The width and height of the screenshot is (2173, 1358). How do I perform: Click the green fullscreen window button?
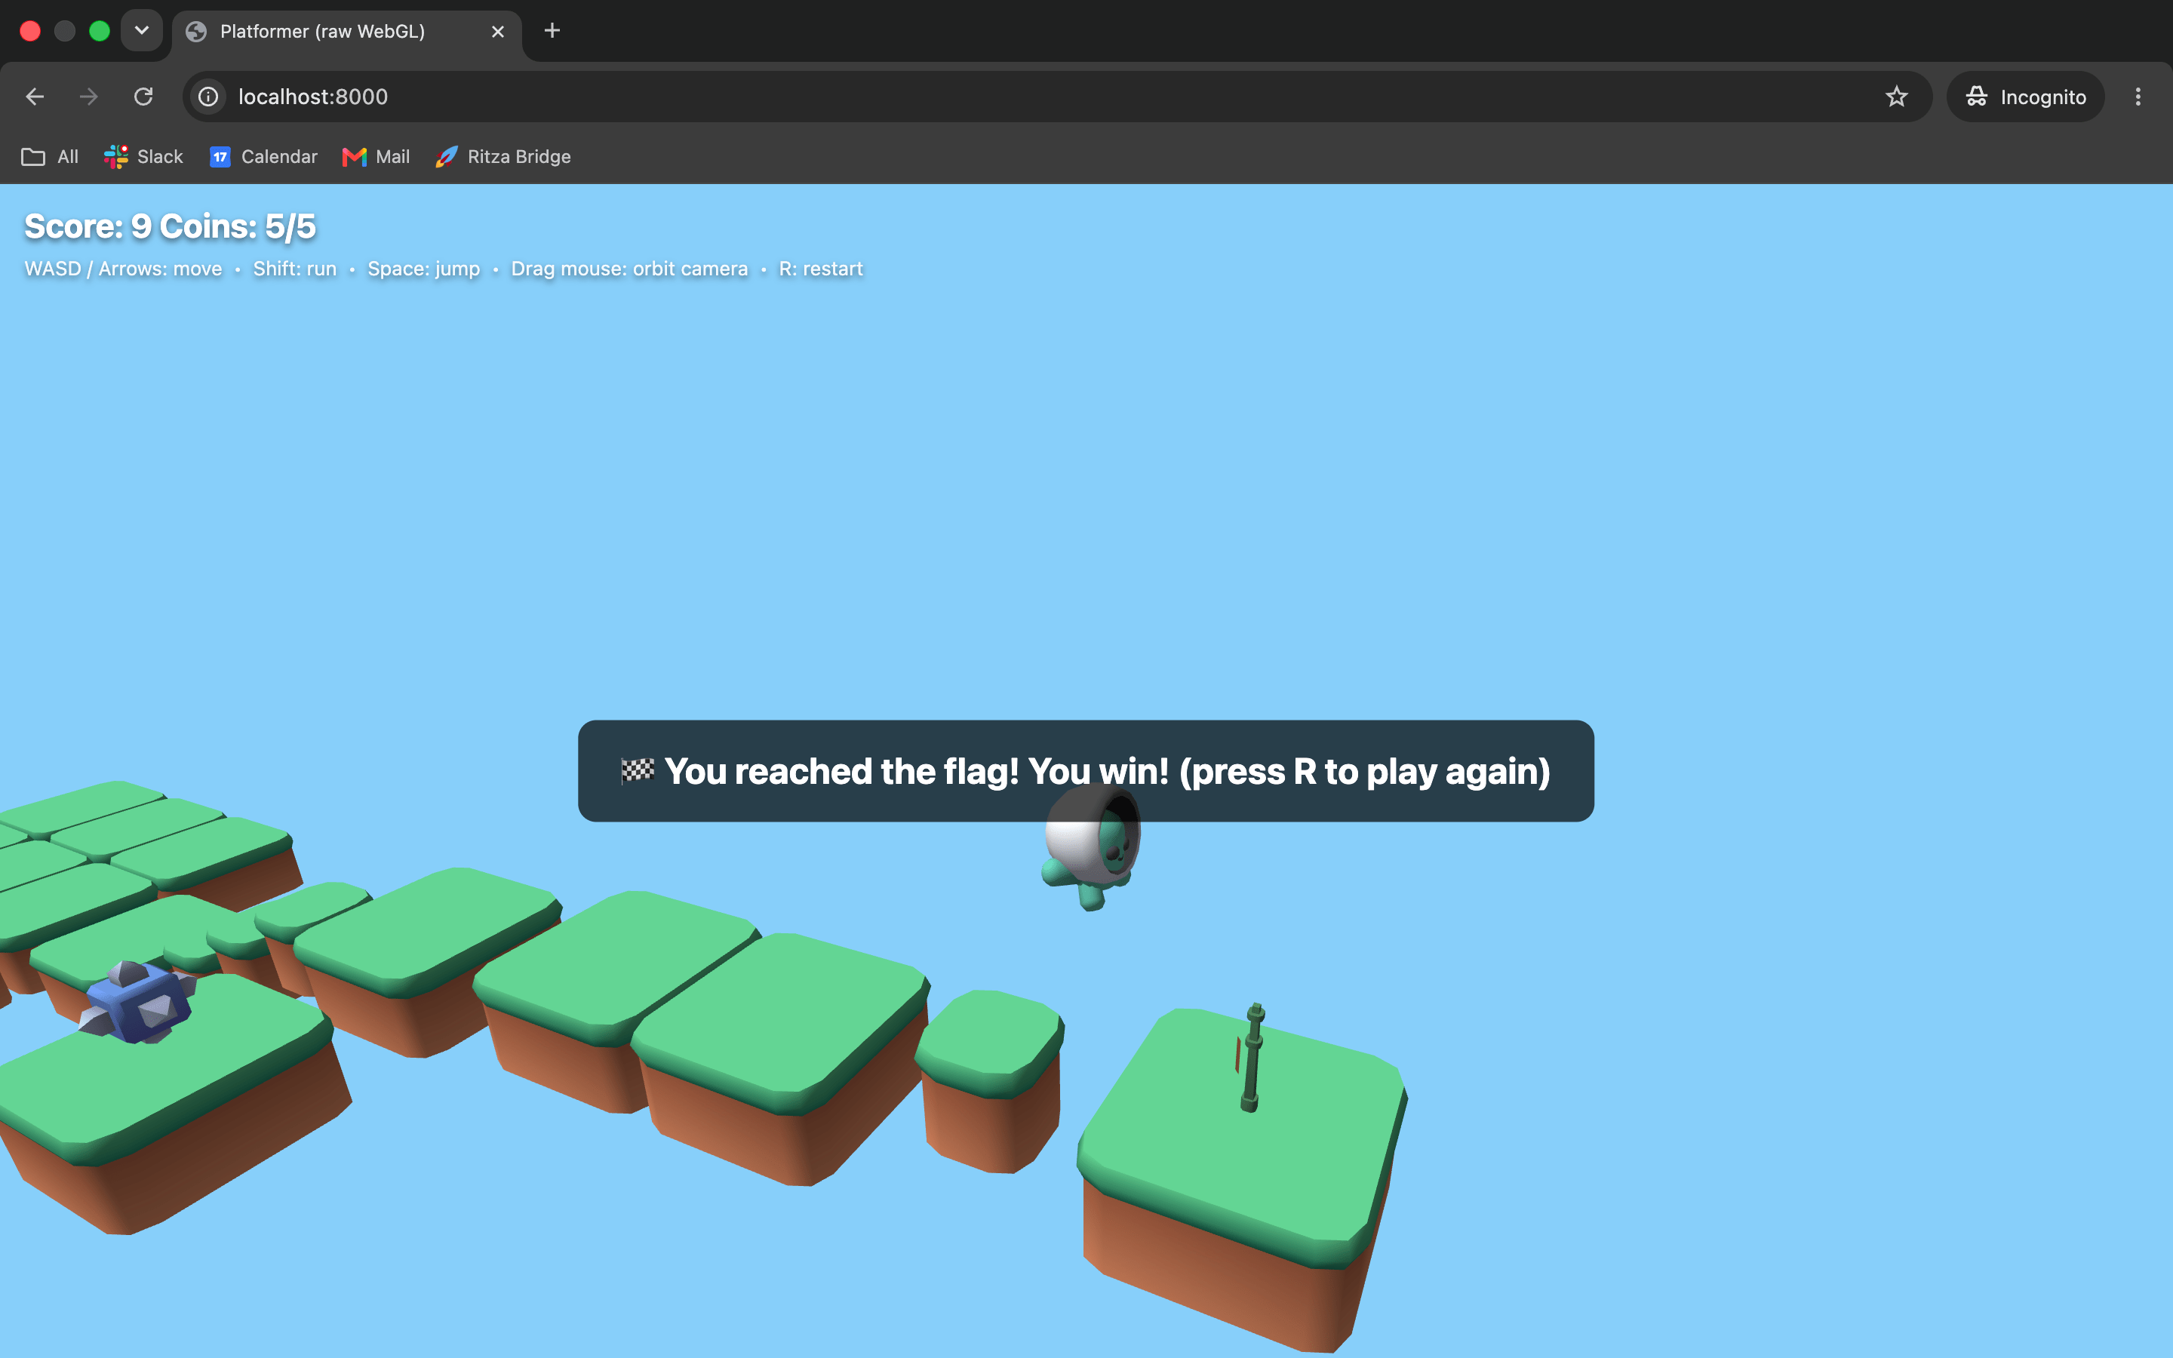pos(100,30)
